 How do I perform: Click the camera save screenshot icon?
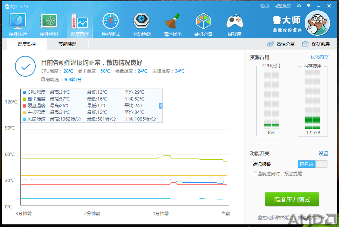point(305,44)
